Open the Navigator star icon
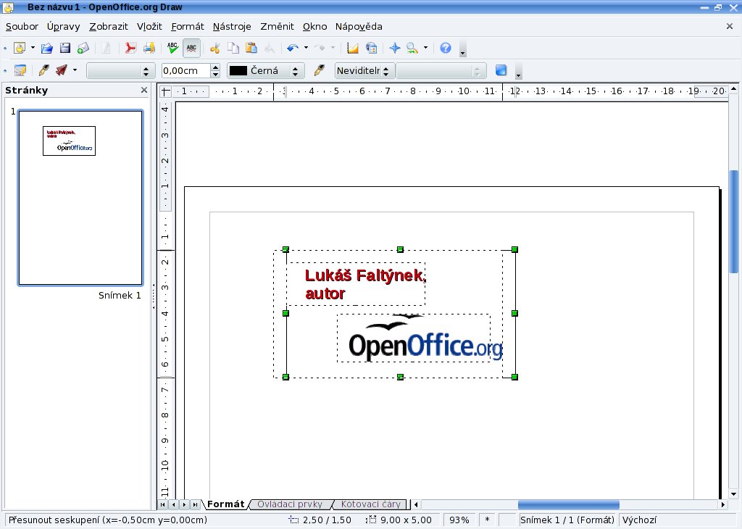The image size is (742, 529). tap(395, 48)
